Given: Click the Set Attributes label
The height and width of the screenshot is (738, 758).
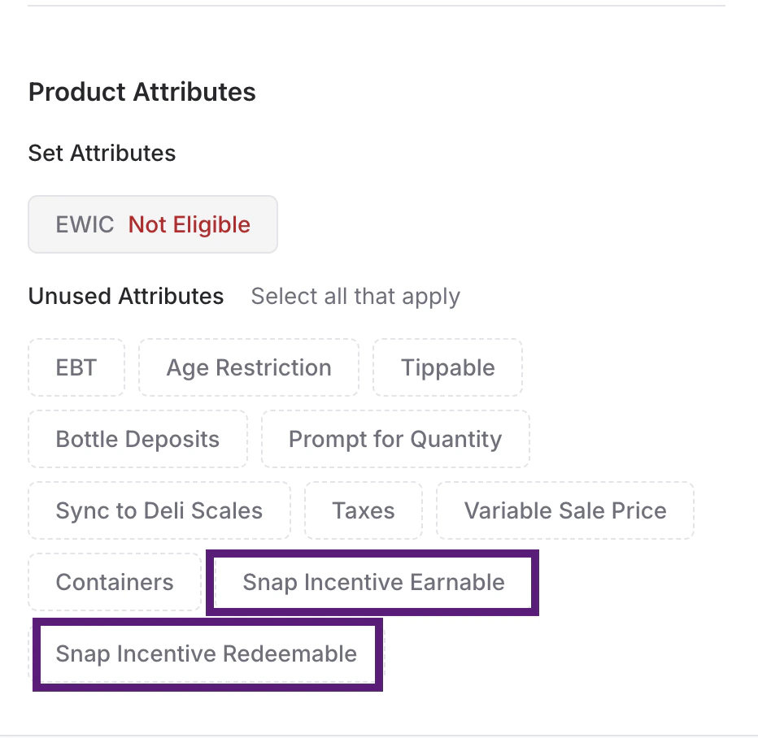Looking at the screenshot, I should click(102, 153).
